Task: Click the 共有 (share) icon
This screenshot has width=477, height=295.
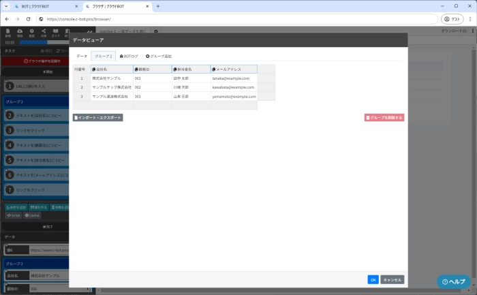Action: [44, 31]
